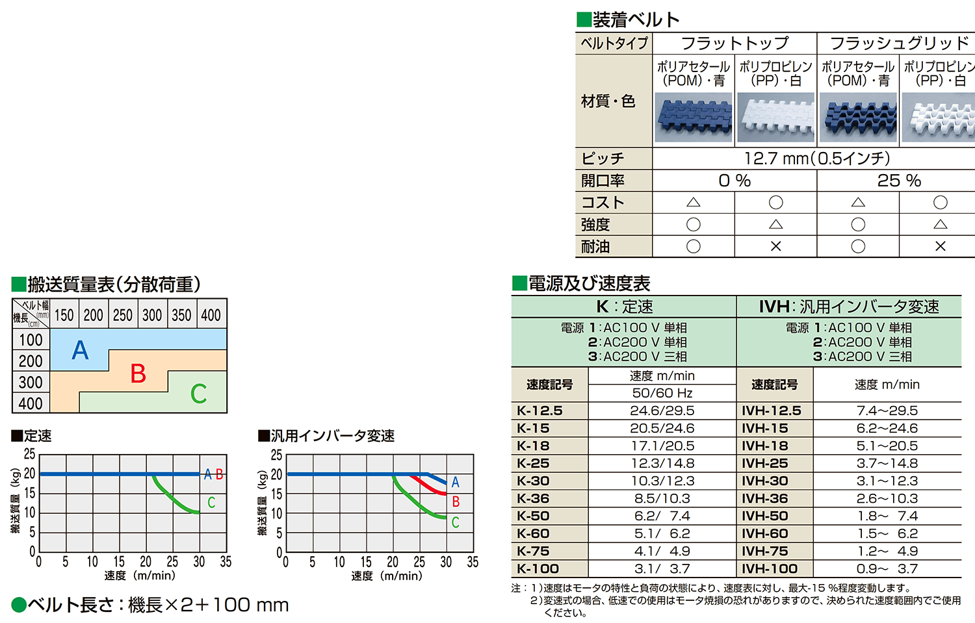Click the 速度 (m/min) axis label of 定速 chart
This screenshot has width=975, height=623.
[139, 576]
